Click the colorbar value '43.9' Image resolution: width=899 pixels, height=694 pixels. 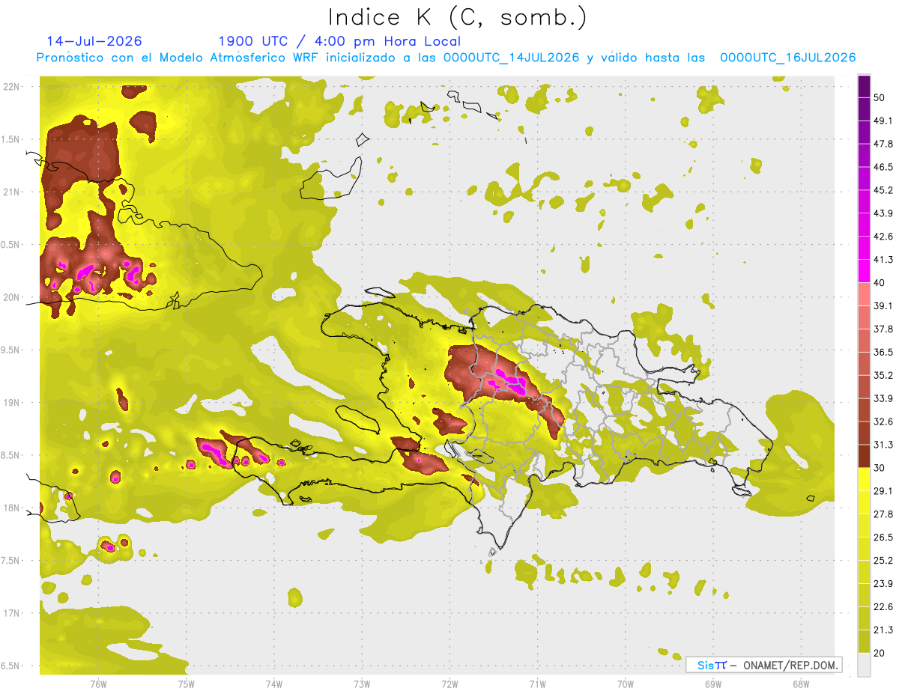(883, 213)
